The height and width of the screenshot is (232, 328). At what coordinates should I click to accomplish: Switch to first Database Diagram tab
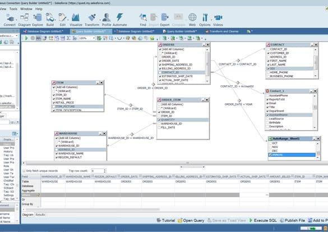point(43,31)
